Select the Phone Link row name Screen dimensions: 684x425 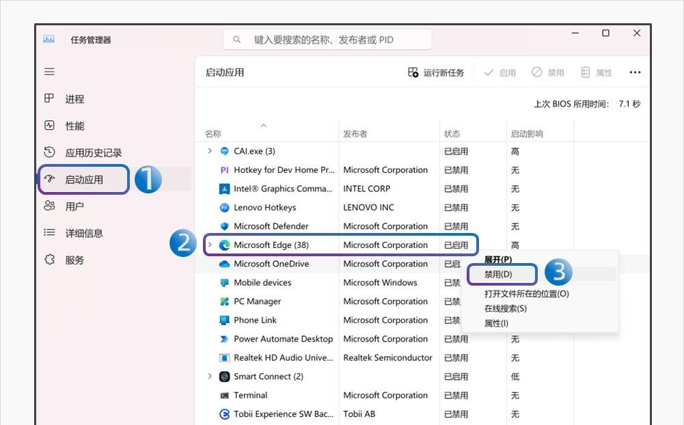click(255, 320)
